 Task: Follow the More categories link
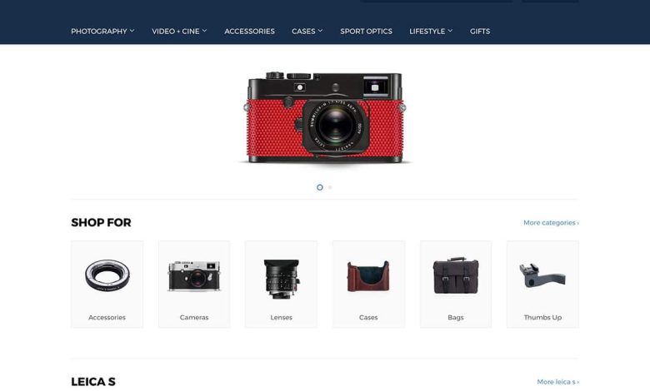(x=551, y=223)
